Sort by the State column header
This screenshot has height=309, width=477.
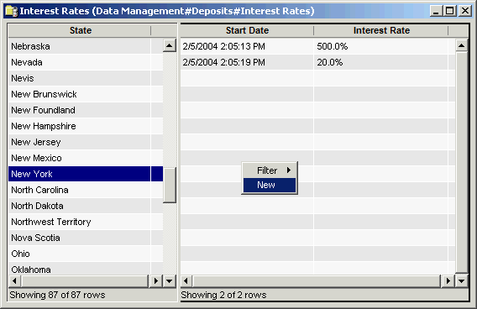[81, 30]
